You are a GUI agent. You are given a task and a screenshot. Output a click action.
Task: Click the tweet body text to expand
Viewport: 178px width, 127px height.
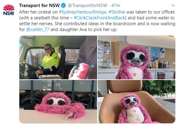click(97, 21)
